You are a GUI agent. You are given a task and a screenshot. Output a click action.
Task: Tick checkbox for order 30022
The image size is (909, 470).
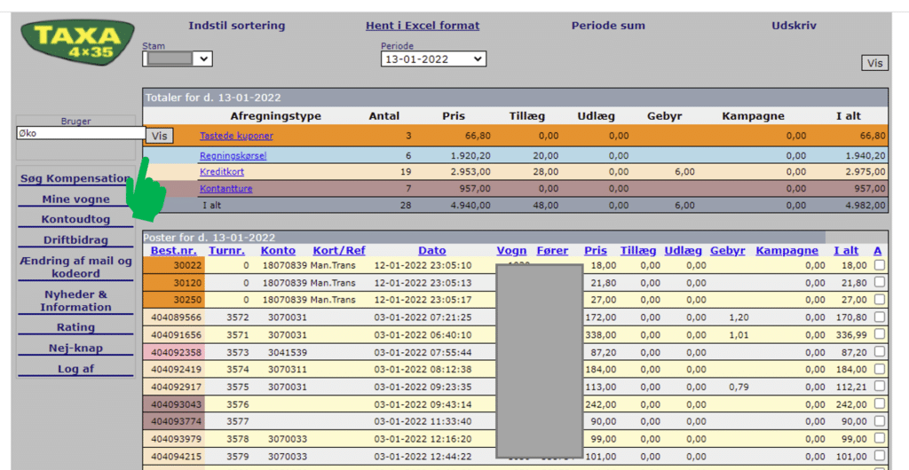[880, 264]
